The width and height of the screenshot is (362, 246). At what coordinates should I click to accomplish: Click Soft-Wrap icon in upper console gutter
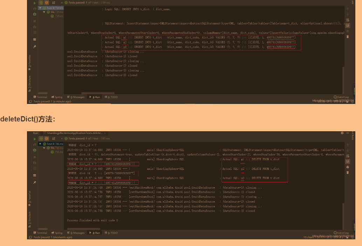[348, 20]
